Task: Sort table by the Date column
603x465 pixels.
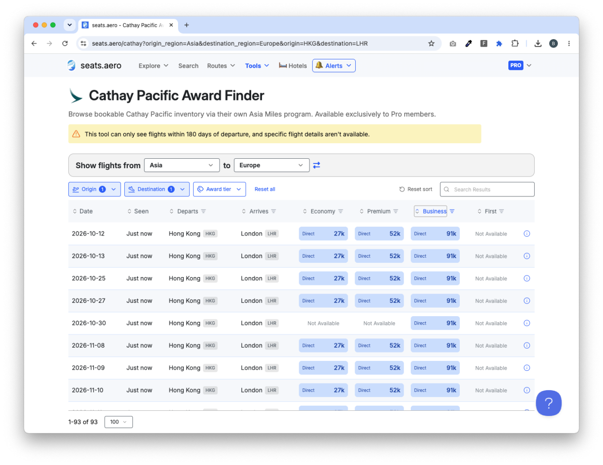Action: pyautogui.click(x=82, y=212)
